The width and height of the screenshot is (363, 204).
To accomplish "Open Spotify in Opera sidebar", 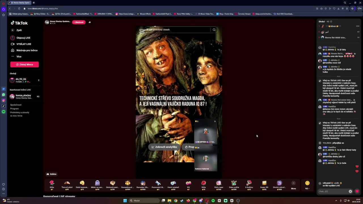I will click(3, 112).
